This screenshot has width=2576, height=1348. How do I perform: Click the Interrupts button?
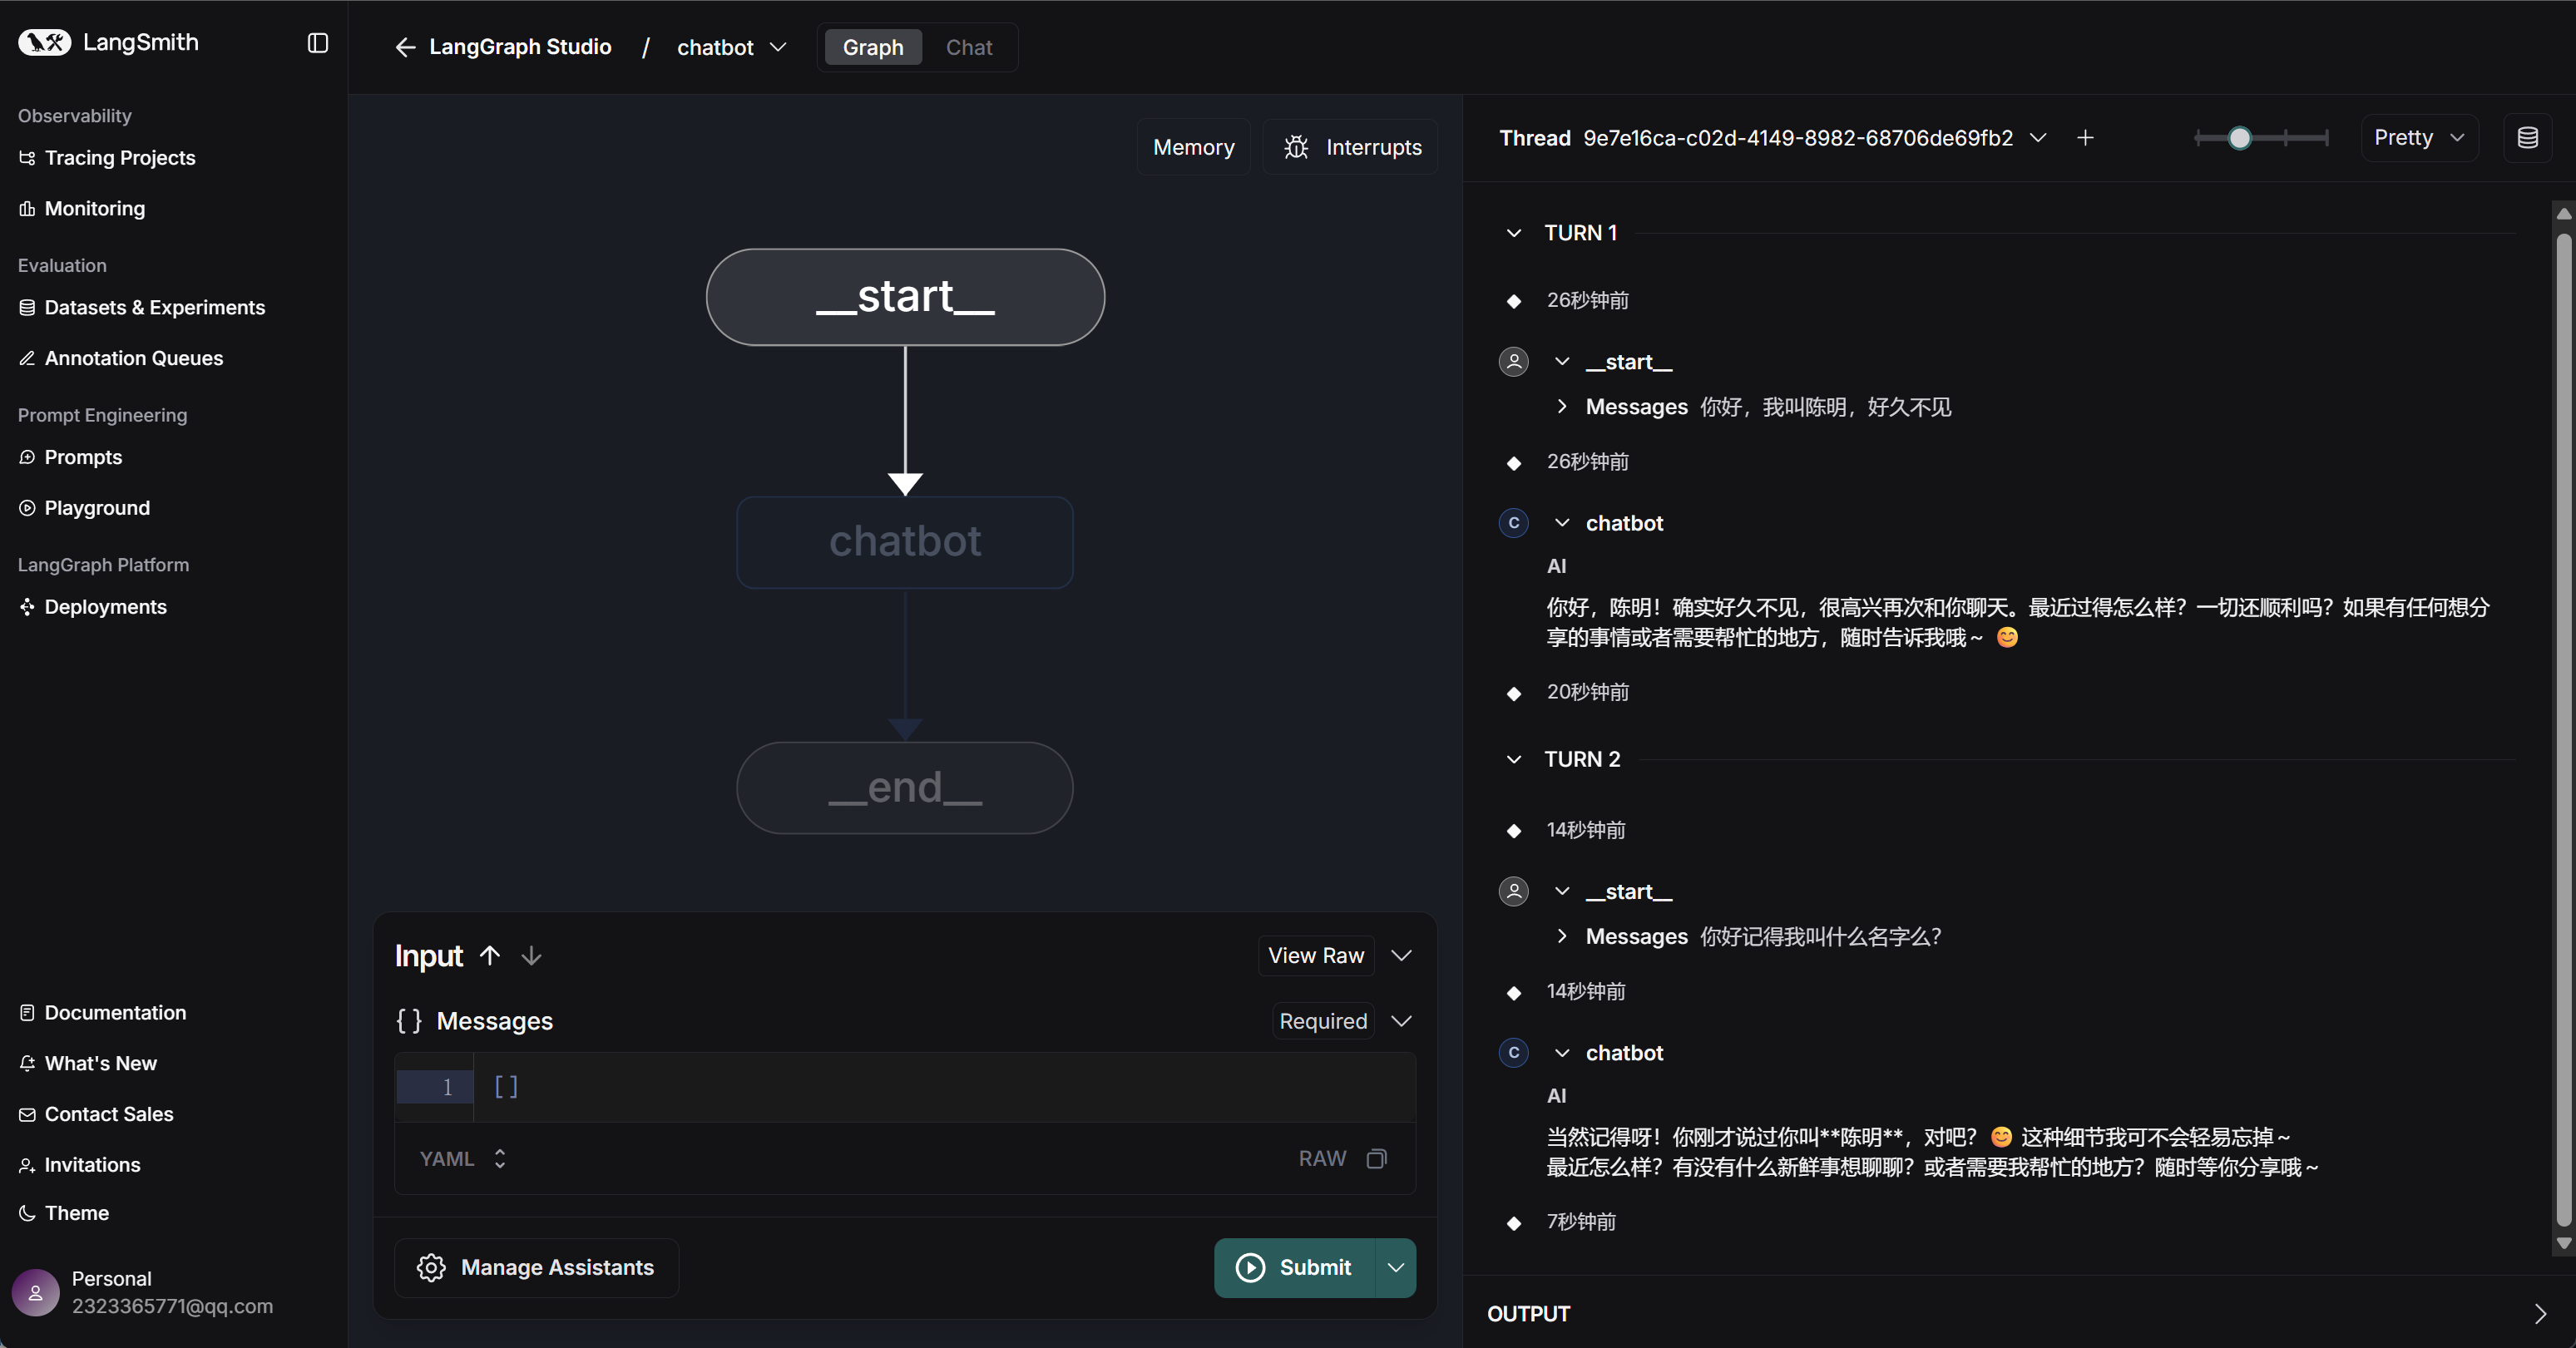point(1350,147)
